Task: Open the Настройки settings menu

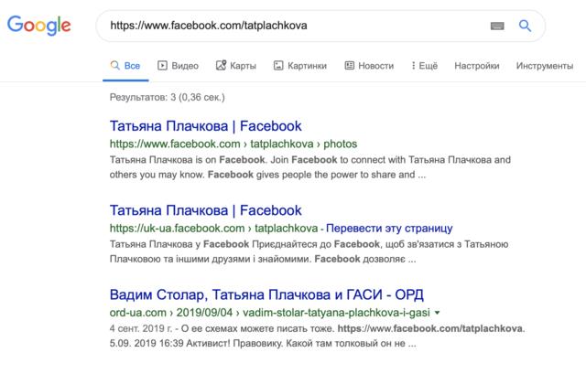Action: pos(476,66)
